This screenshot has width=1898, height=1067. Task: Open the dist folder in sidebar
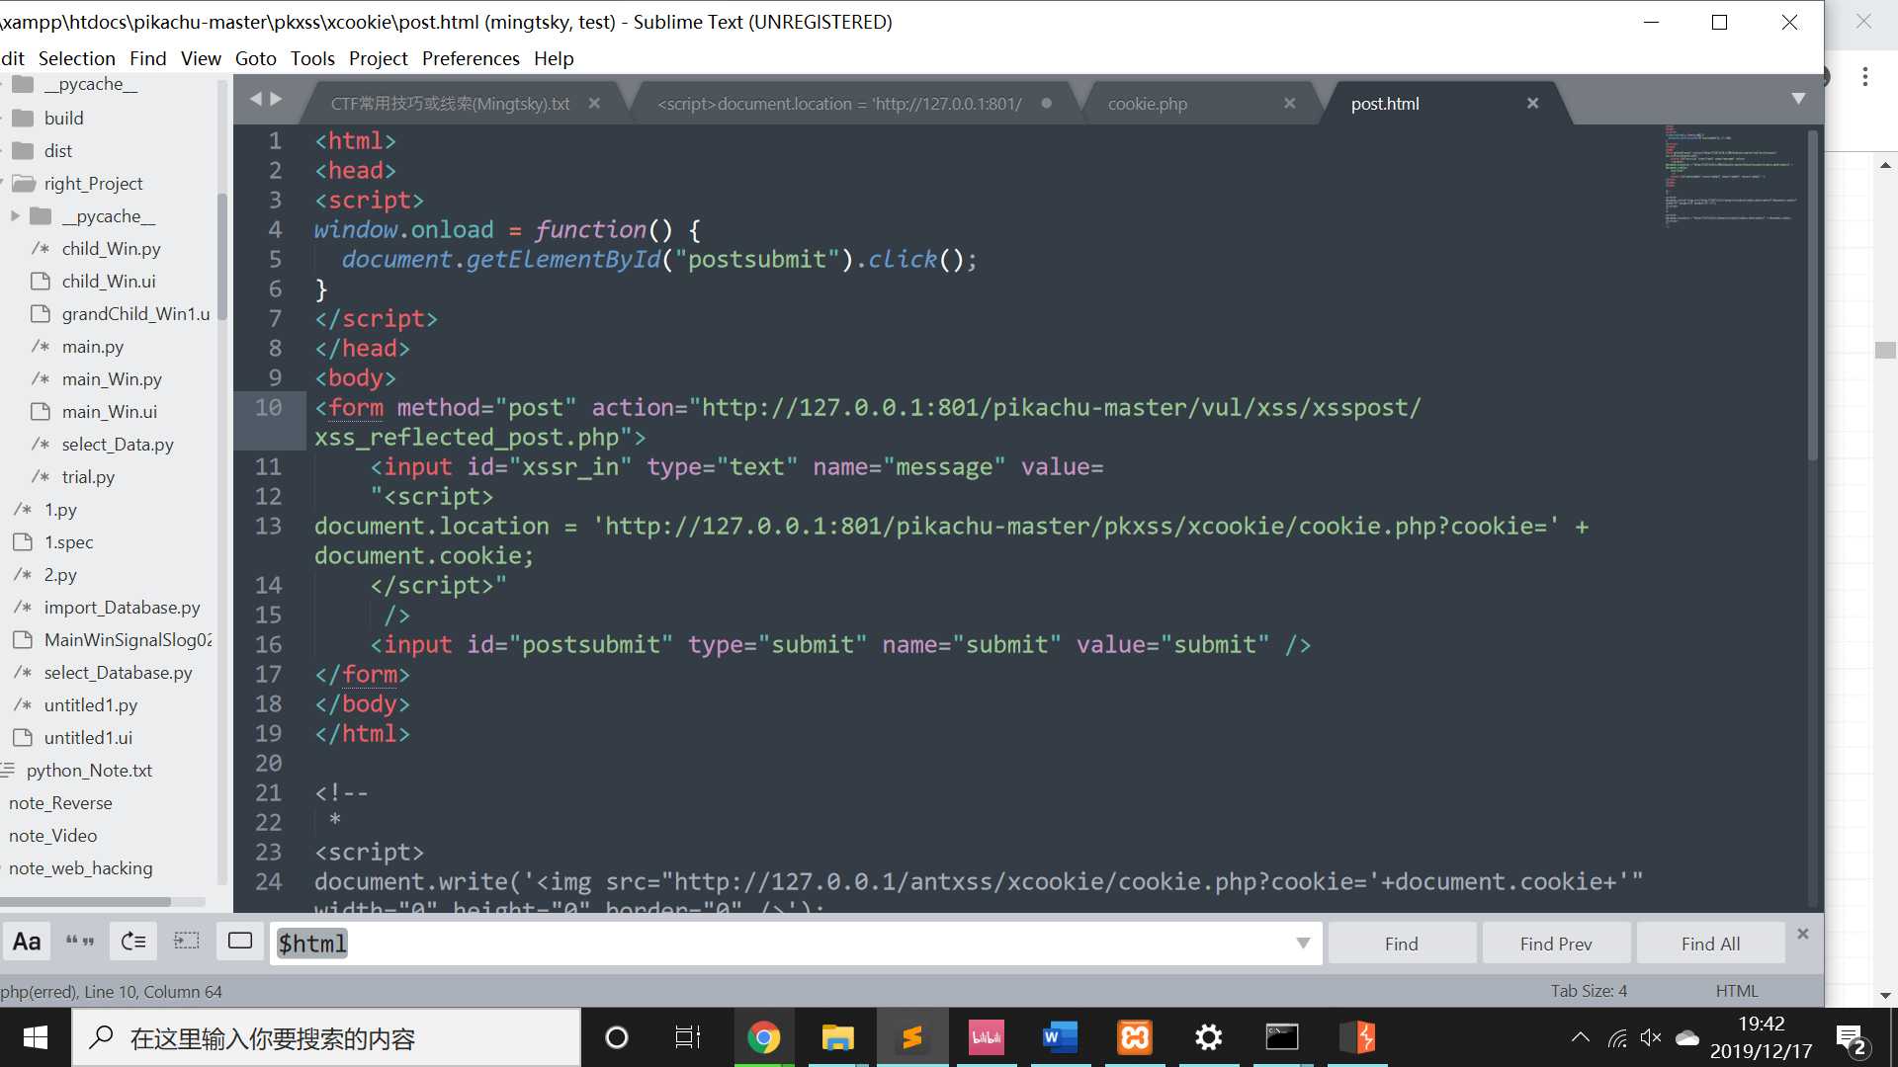coord(57,150)
